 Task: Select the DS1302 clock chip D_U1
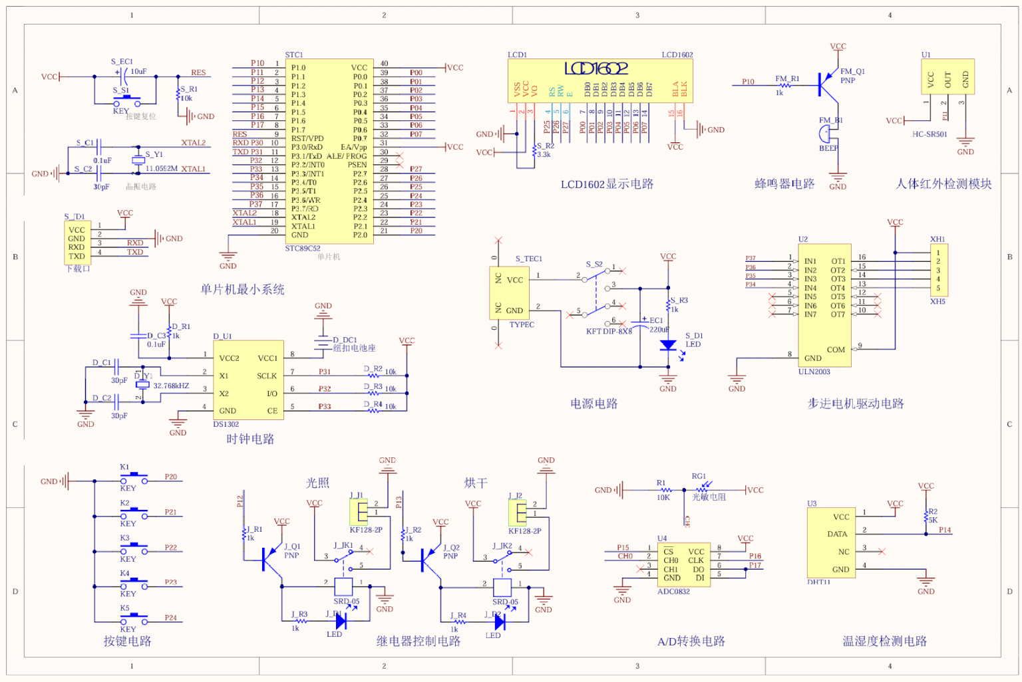coord(248,380)
